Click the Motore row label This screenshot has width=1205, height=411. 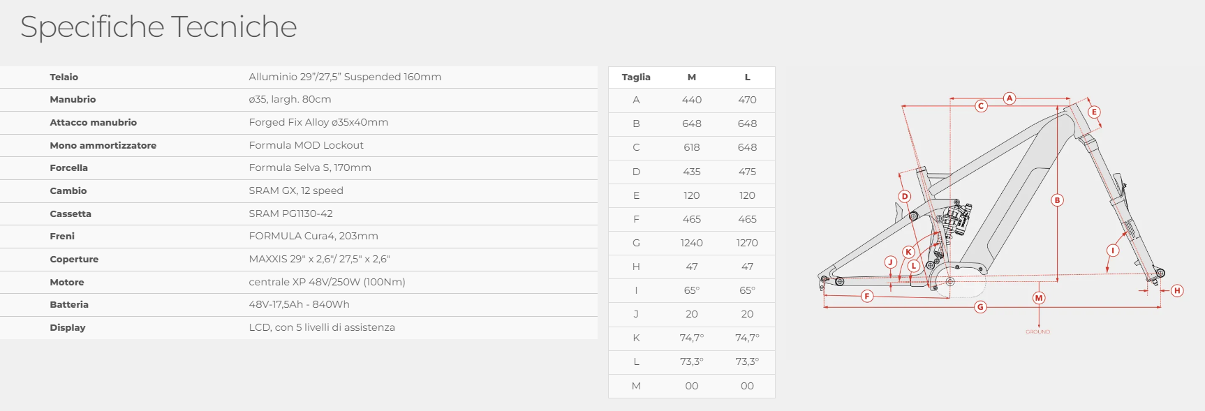pos(67,282)
